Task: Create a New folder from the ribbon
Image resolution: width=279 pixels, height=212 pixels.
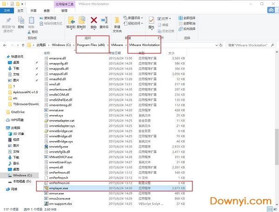Action: (x=117, y=25)
